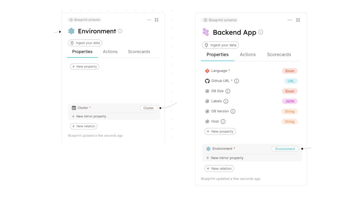
Task: Click Ingest your data on Environment card
Action: tap(85, 43)
